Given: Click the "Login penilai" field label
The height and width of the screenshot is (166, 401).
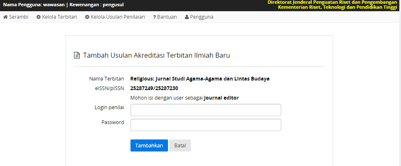Looking at the screenshot, I should (x=109, y=107).
